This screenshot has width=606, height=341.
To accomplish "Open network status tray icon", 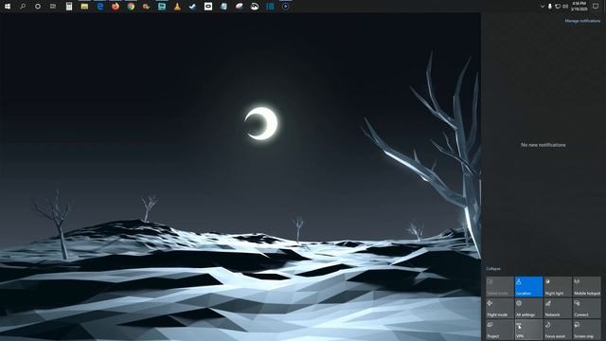I will pyautogui.click(x=558, y=7).
